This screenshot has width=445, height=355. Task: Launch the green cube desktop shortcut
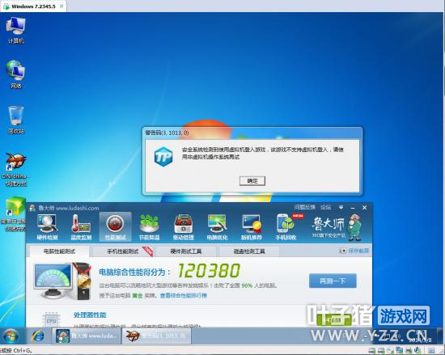(x=15, y=213)
